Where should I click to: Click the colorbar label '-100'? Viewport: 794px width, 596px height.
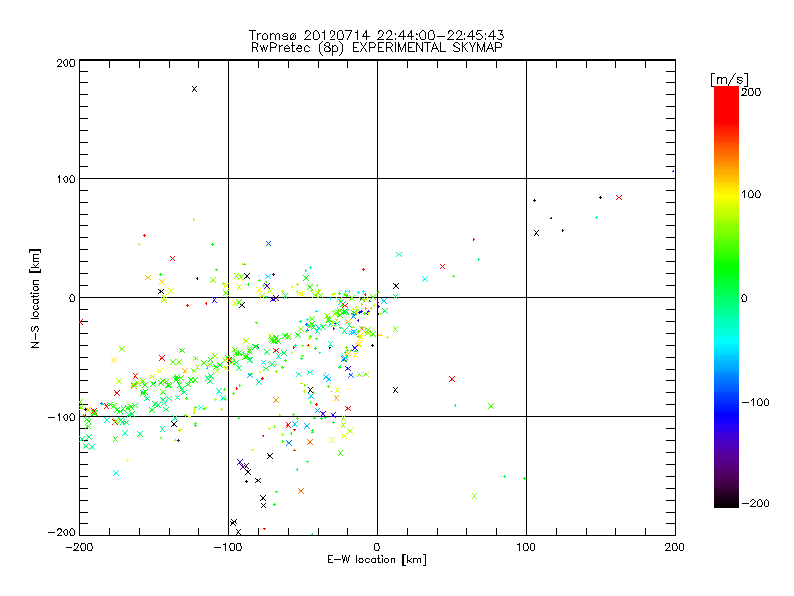point(755,402)
